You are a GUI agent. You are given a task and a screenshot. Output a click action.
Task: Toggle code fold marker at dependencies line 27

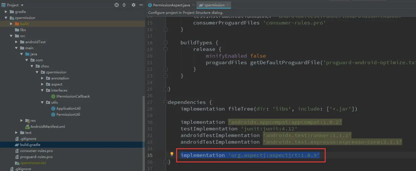tap(165, 102)
